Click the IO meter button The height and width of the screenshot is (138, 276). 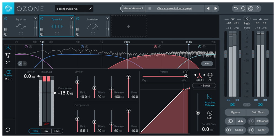click(x=247, y=19)
